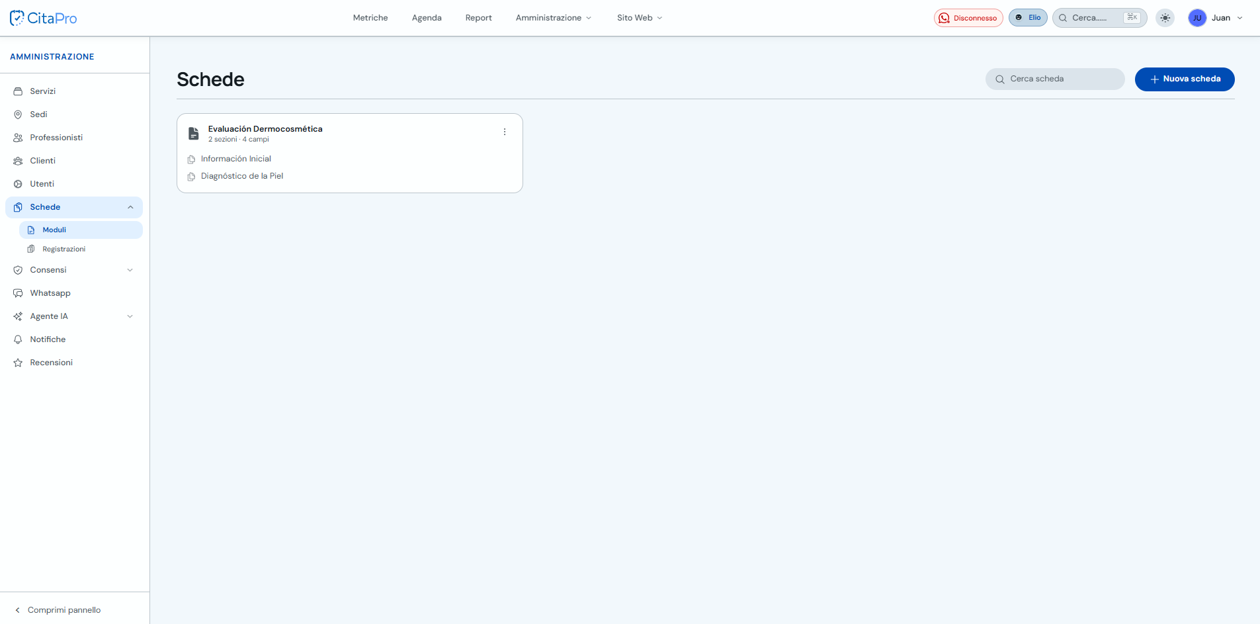
Task: Create a new form with Nuova scheda
Action: point(1185,79)
